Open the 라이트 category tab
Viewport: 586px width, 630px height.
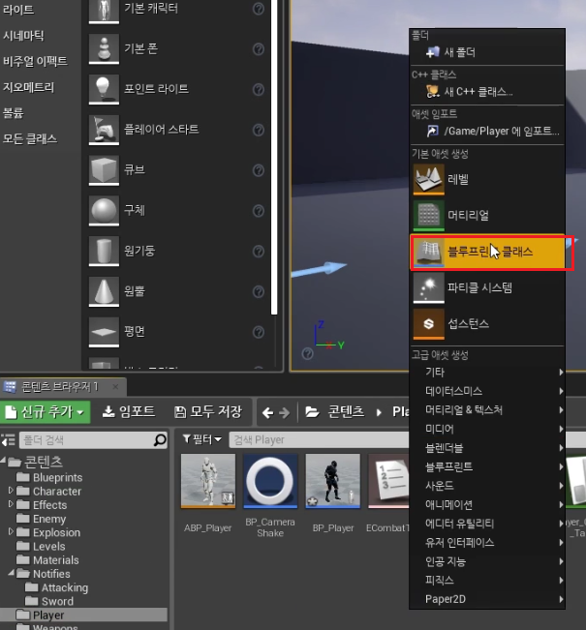tap(18, 10)
